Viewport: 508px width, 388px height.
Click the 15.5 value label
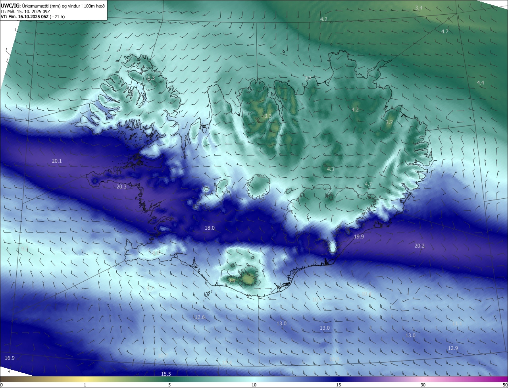pos(166,374)
